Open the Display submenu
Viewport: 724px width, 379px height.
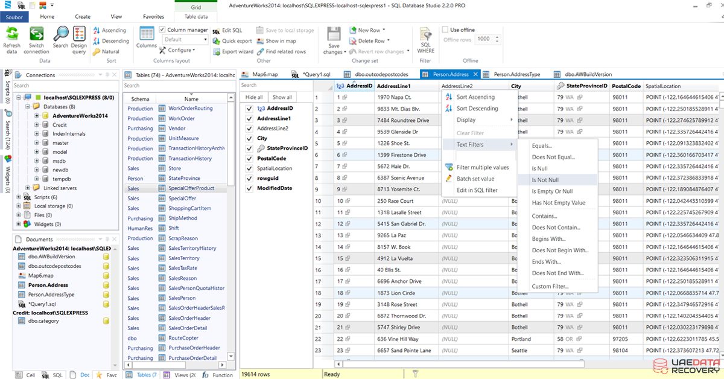pos(480,120)
